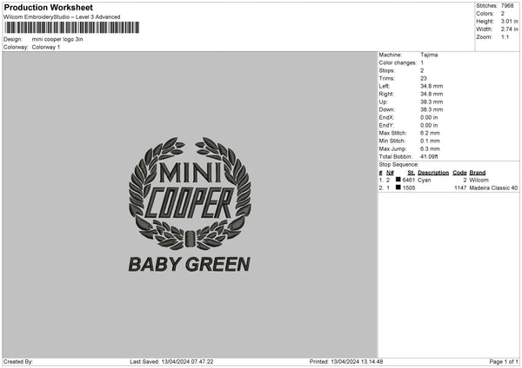
Task: Select Total Bobbin value 41.09ft
Action: (429, 156)
